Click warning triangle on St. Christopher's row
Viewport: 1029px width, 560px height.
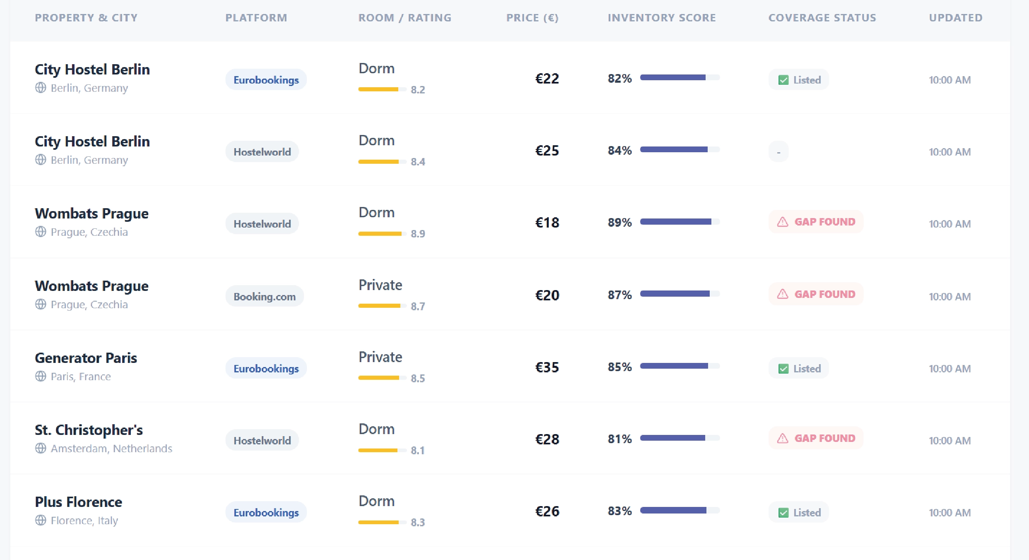click(783, 438)
